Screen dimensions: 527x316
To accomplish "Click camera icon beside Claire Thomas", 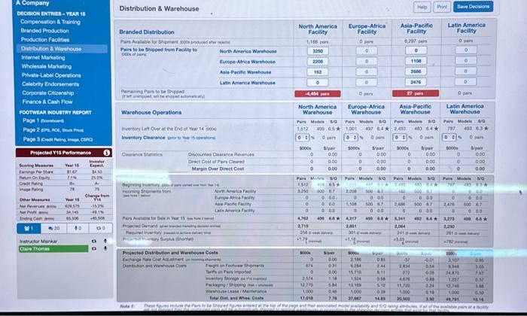I will (x=94, y=249).
